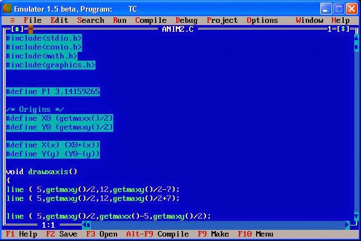Close the Emulator window
The image size is (361, 241).
(352, 9)
